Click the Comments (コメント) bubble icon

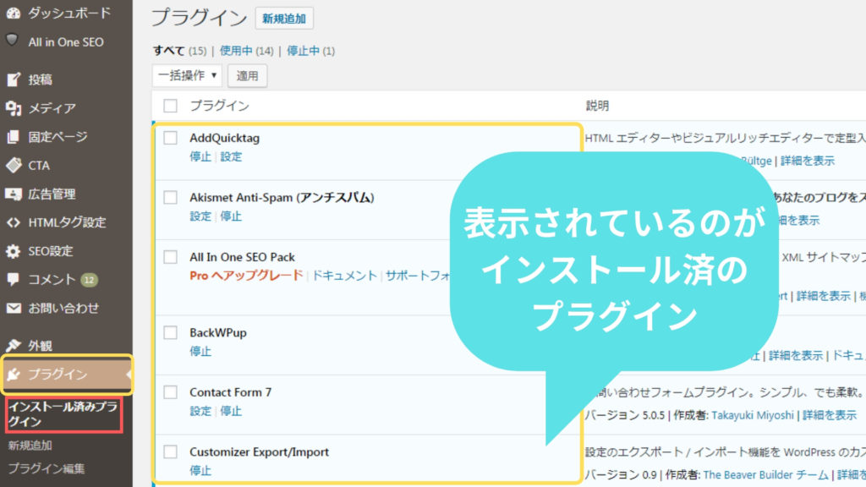click(14, 279)
